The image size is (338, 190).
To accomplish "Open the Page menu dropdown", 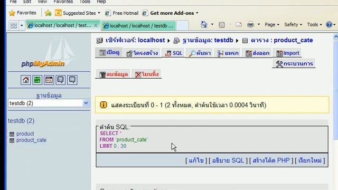I will (x=272, y=25).
